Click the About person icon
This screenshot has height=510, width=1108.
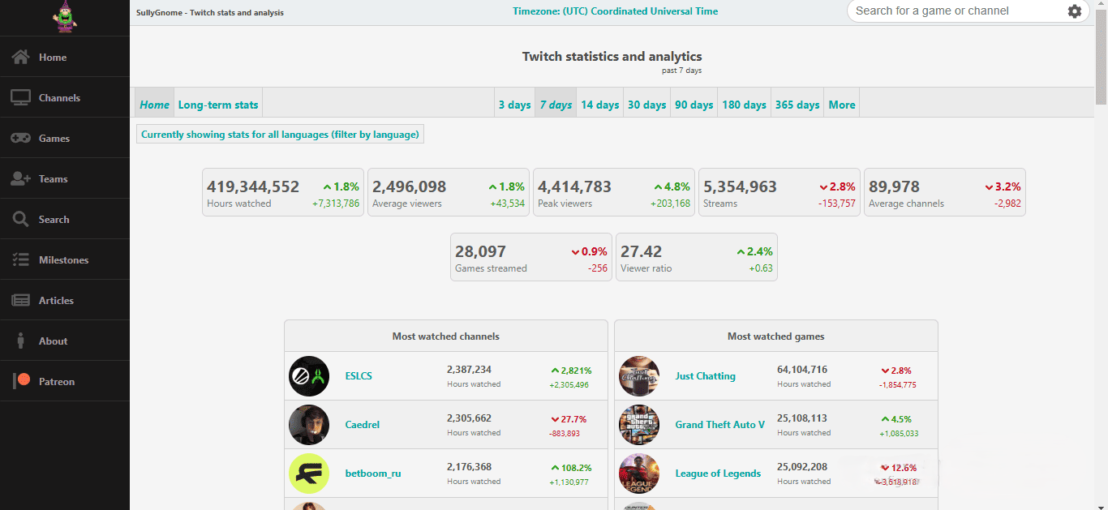click(20, 341)
